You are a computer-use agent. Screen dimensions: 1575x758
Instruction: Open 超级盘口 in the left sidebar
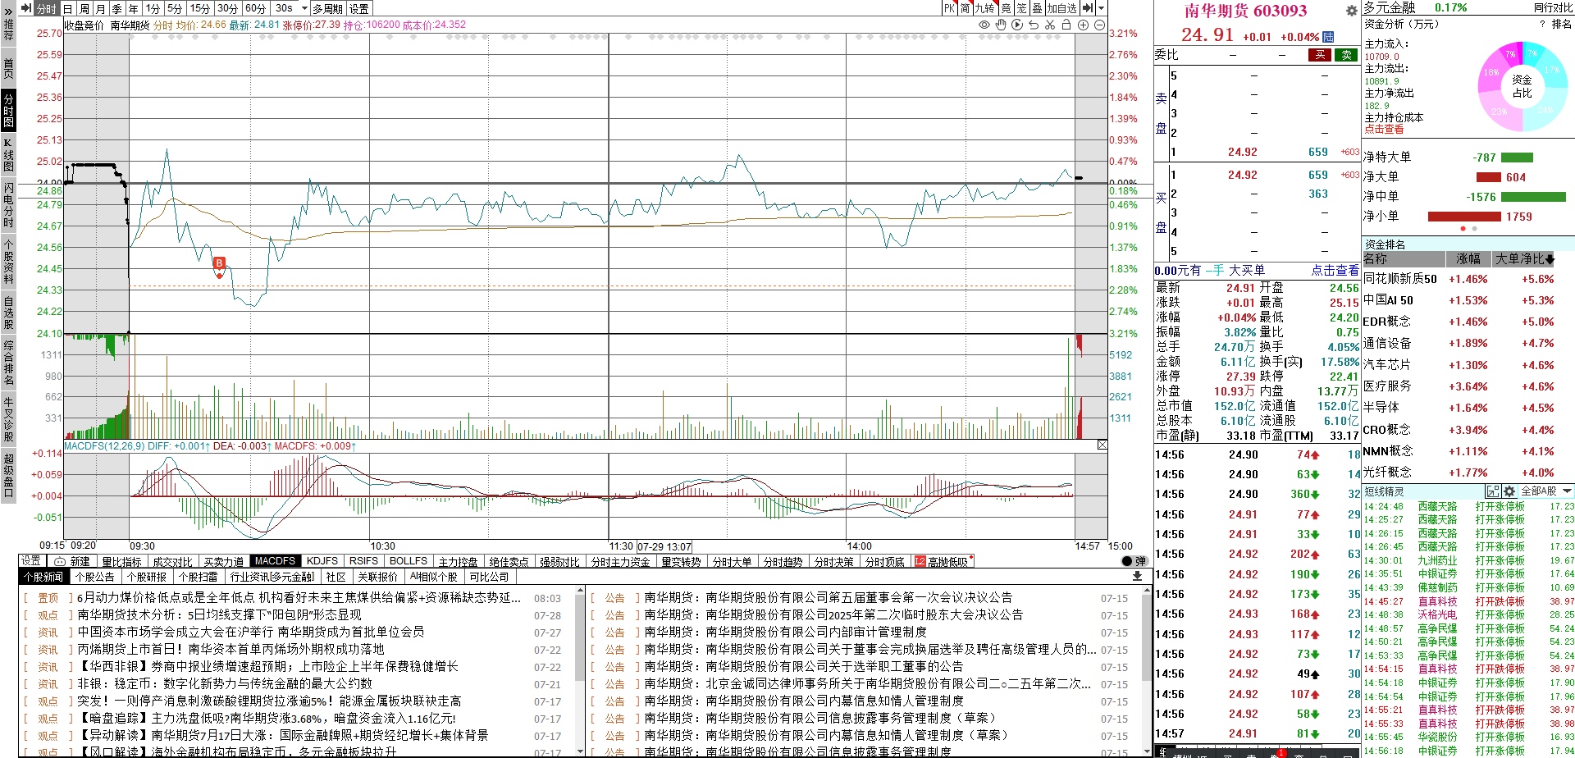click(x=8, y=474)
